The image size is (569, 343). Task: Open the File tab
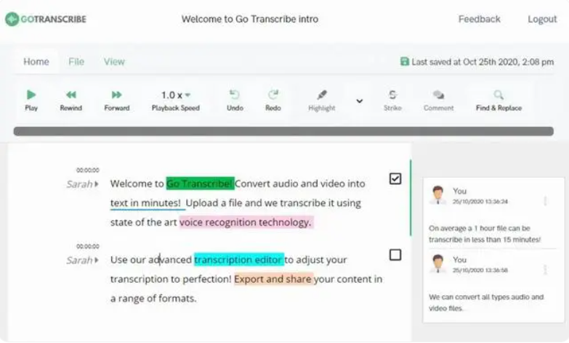(76, 62)
